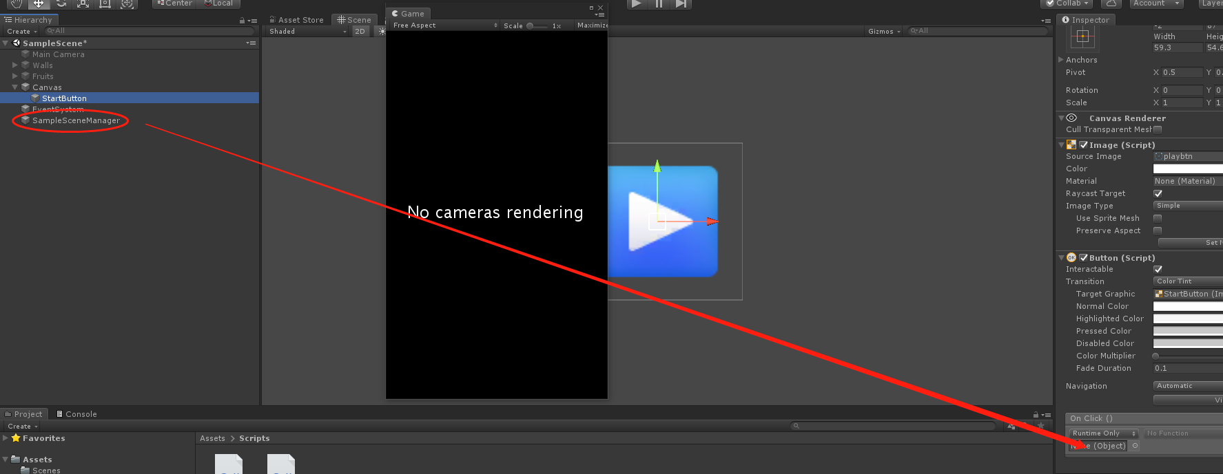This screenshot has width=1223, height=474.
Task: Open the Color Tint transition dropdown
Action: (x=1188, y=281)
